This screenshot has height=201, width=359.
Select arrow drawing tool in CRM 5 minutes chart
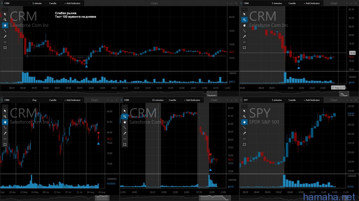click(x=244, y=36)
